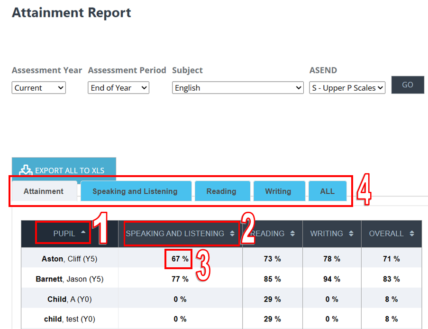Open the Speaking and Listening tab
This screenshot has height=329, width=428.
(x=136, y=191)
